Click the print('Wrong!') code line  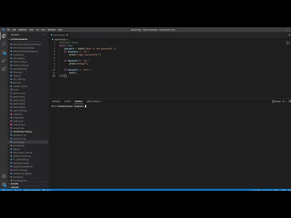point(78,64)
